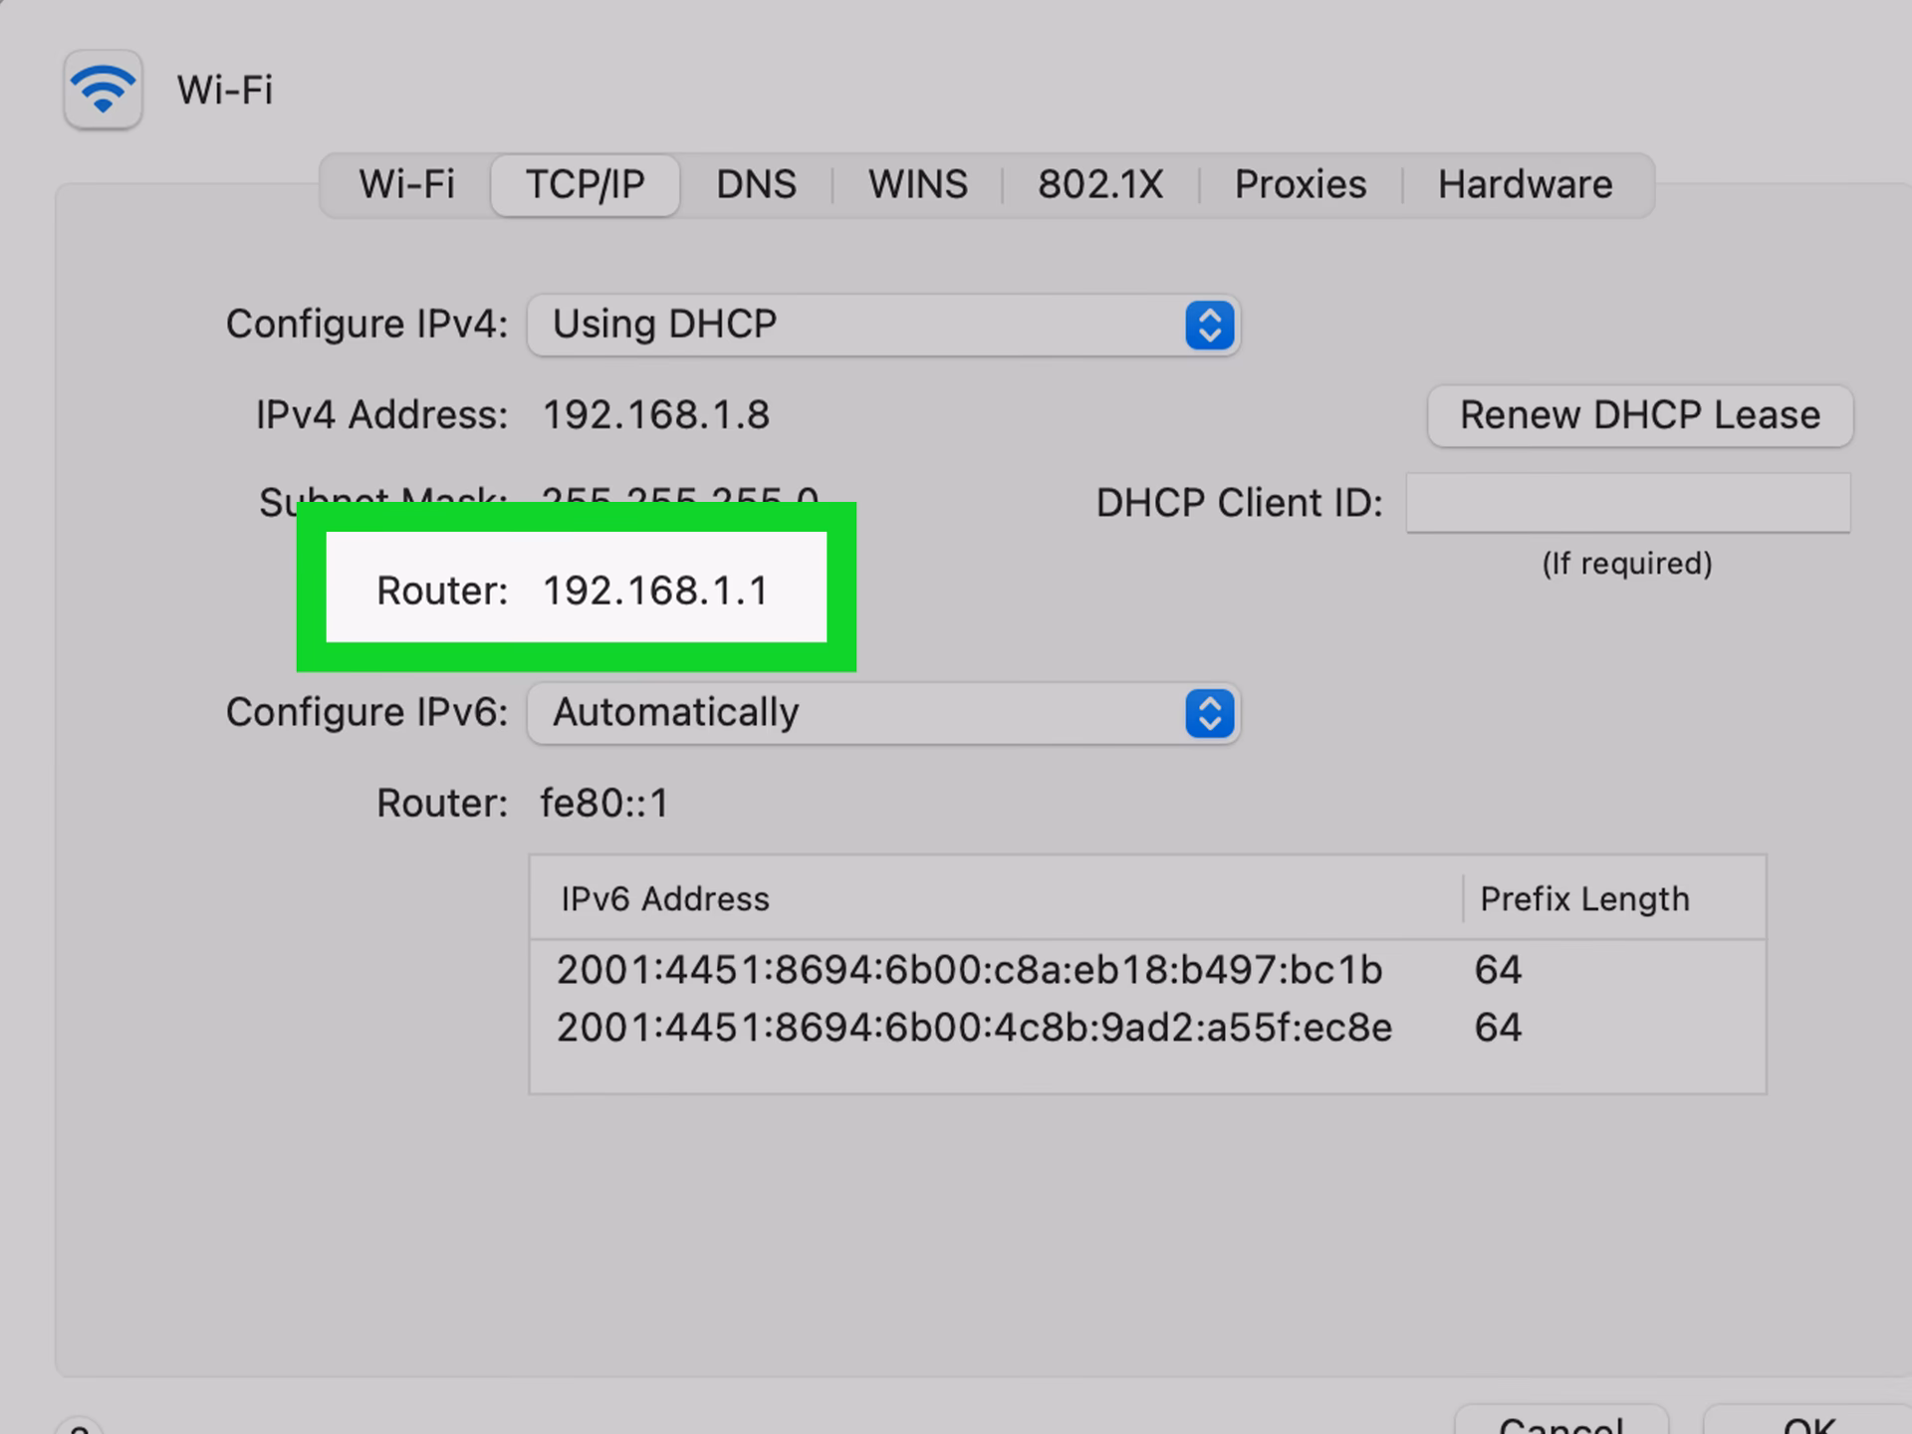This screenshot has height=1434, width=1912.
Task: Expand the Using DHCP selector chevrons
Action: [x=1208, y=324]
